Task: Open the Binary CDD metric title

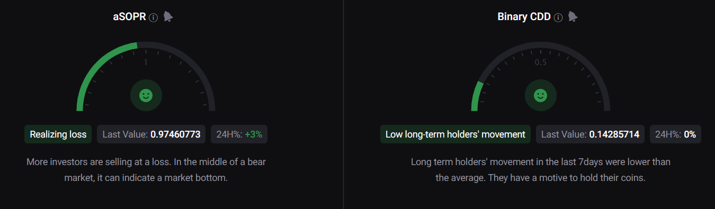Action: pos(524,17)
